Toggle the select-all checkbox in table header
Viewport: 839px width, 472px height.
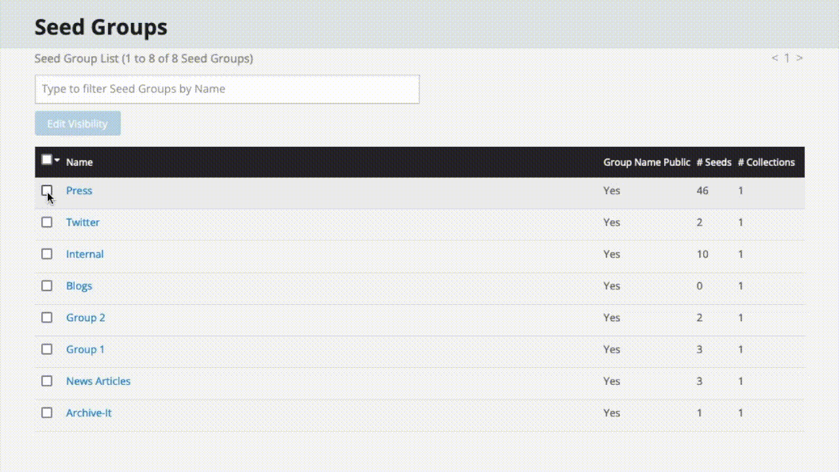(47, 159)
